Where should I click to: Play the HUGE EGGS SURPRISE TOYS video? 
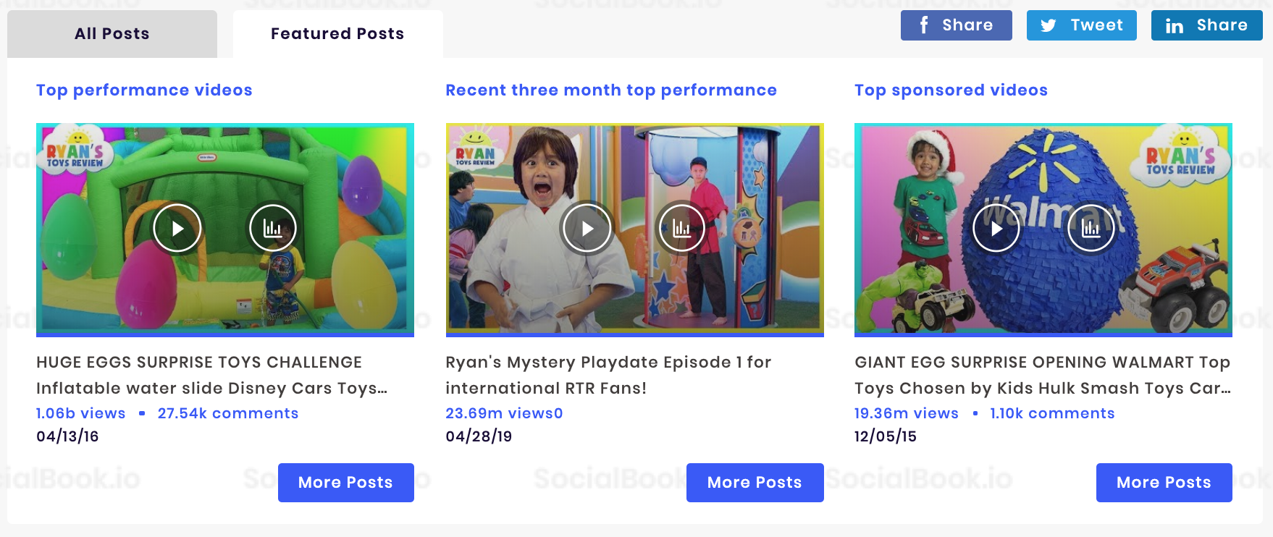pos(177,228)
